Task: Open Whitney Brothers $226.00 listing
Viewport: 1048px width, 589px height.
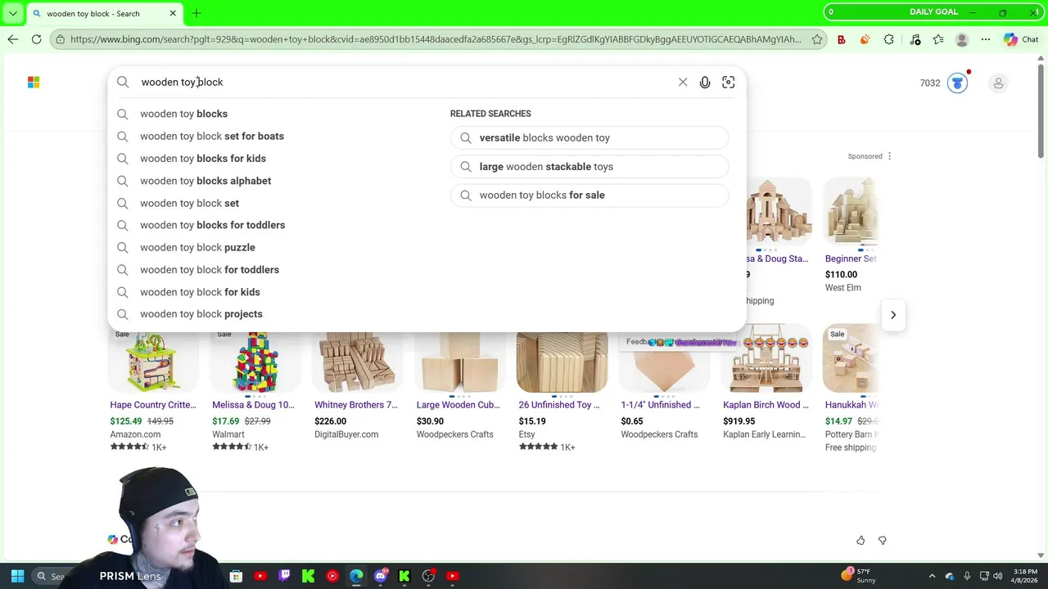Action: click(356, 405)
